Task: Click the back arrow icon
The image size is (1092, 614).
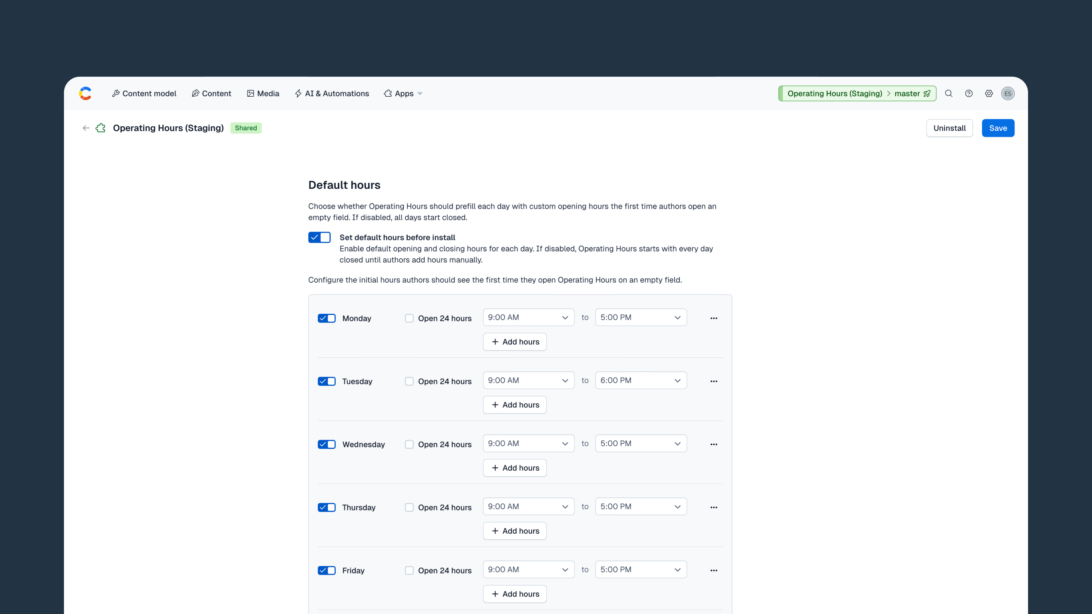Action: 86,128
